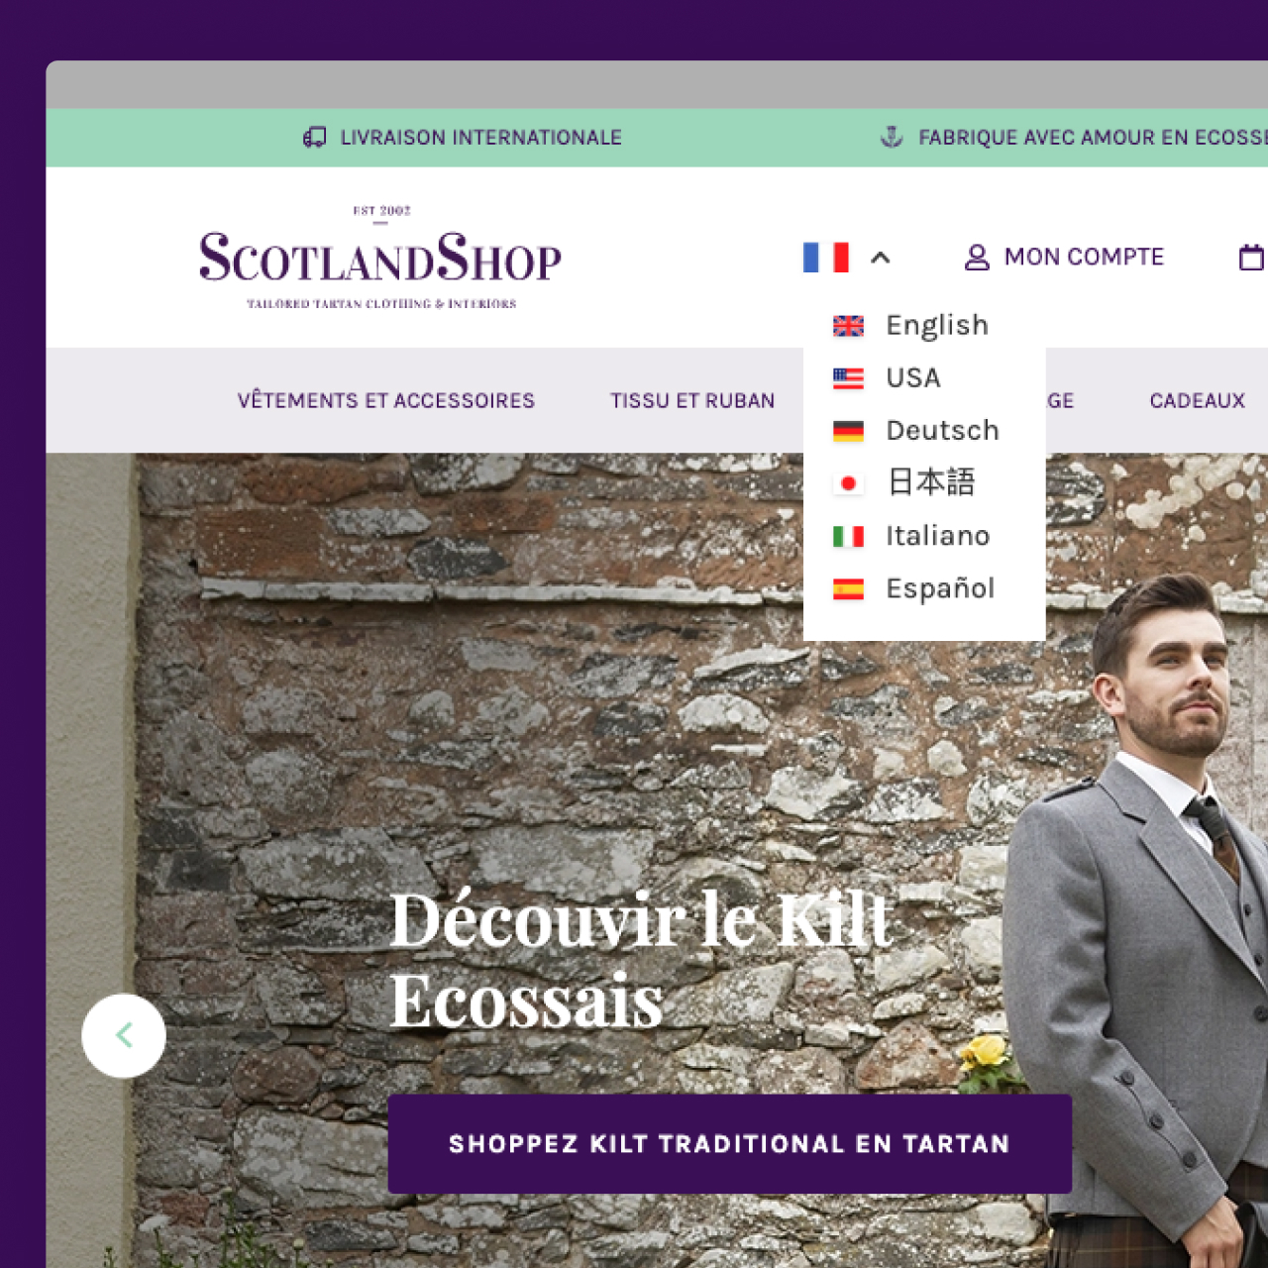Click the anchor icon beside Fabrique avec amour
The width and height of the screenshot is (1268, 1268).
892,138
